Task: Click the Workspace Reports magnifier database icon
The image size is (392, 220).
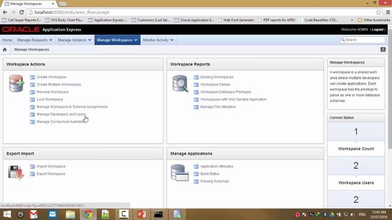Action: tap(180, 83)
